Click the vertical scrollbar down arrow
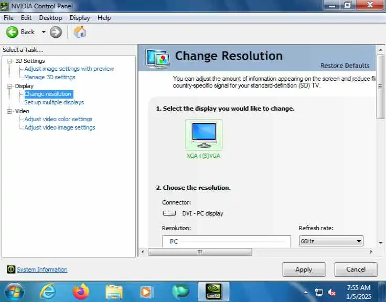 (381, 243)
